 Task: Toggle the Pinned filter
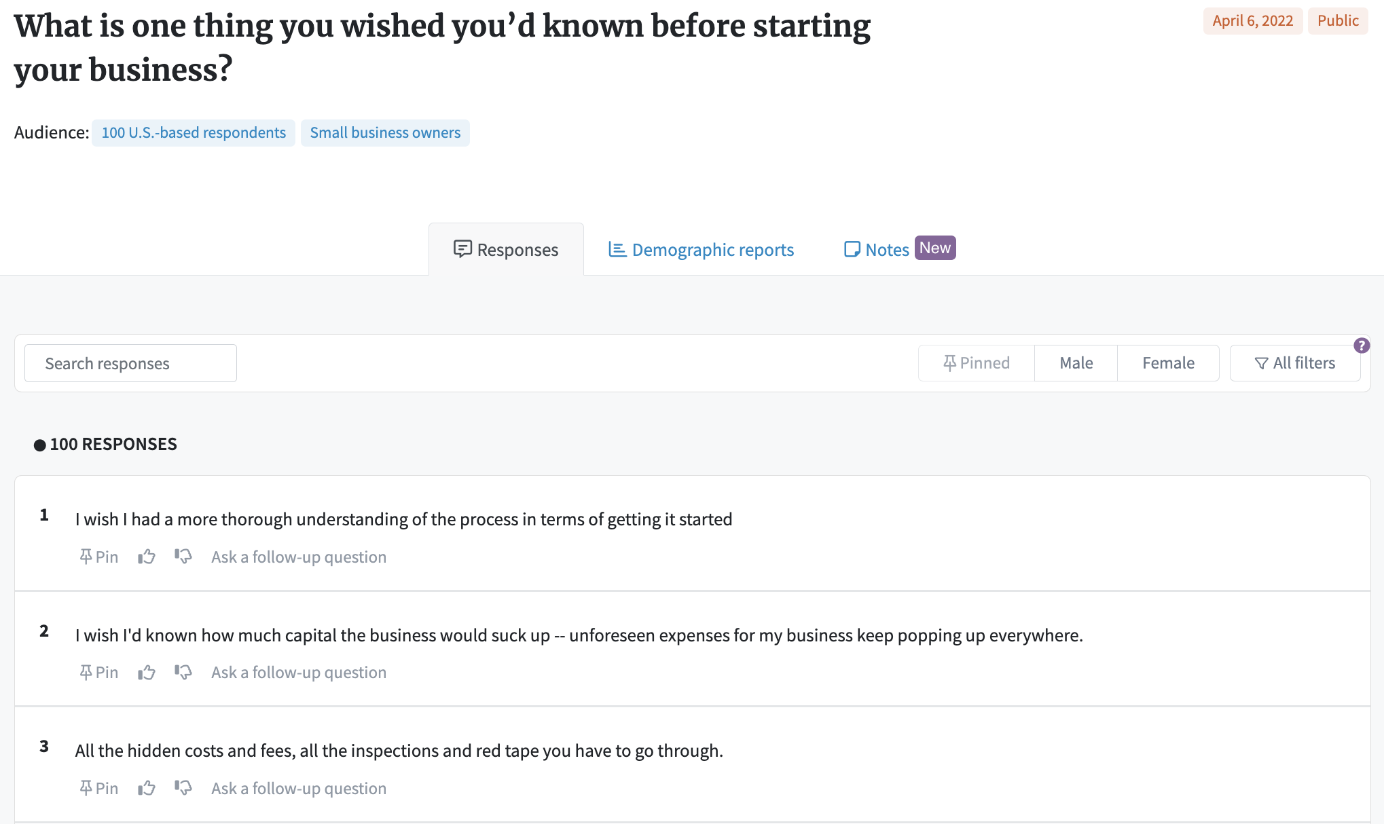tap(977, 363)
